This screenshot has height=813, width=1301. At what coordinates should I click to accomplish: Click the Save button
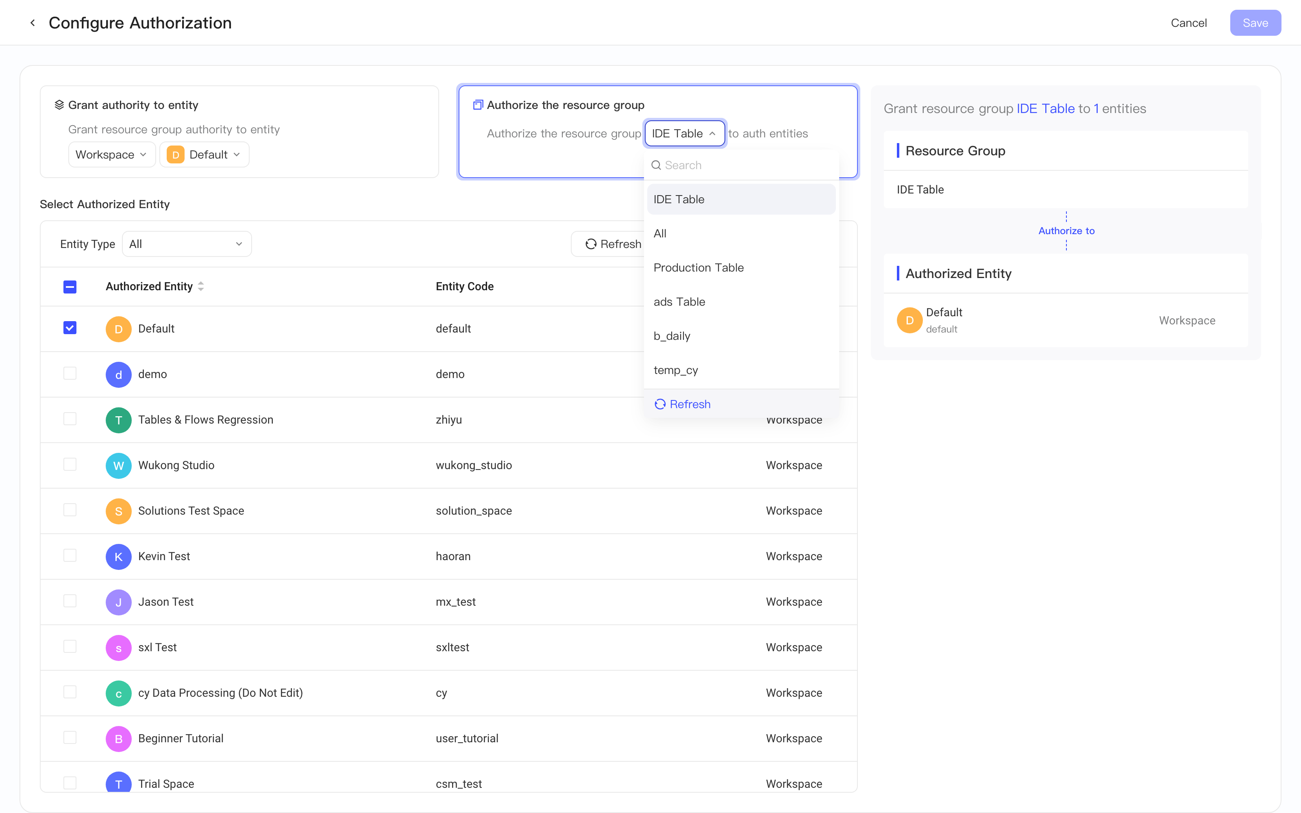click(x=1255, y=23)
